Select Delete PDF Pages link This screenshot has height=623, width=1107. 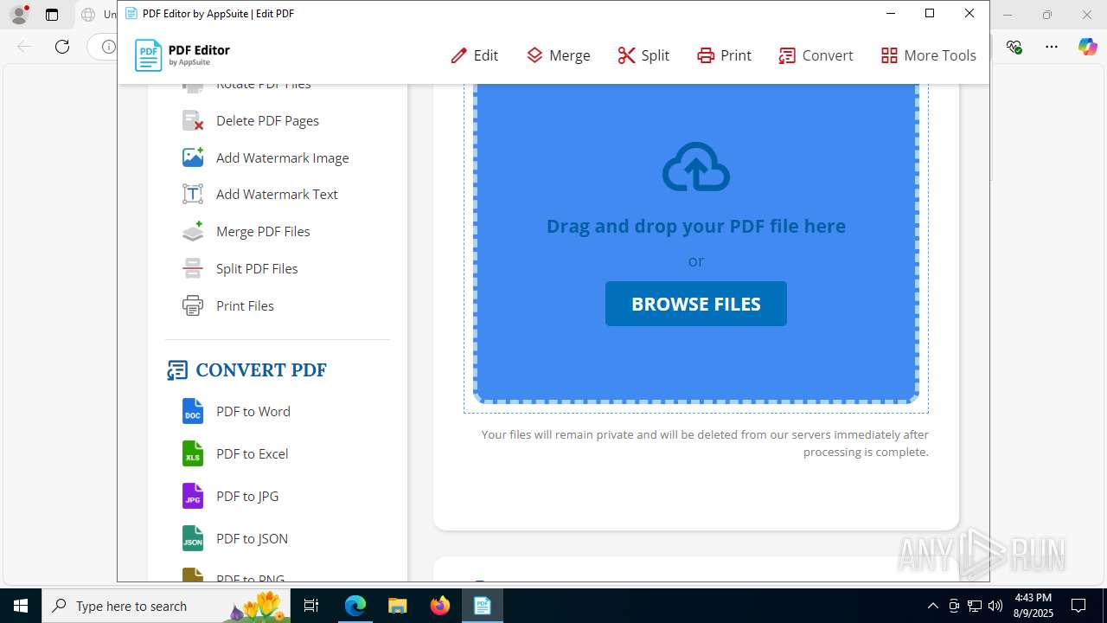click(267, 120)
